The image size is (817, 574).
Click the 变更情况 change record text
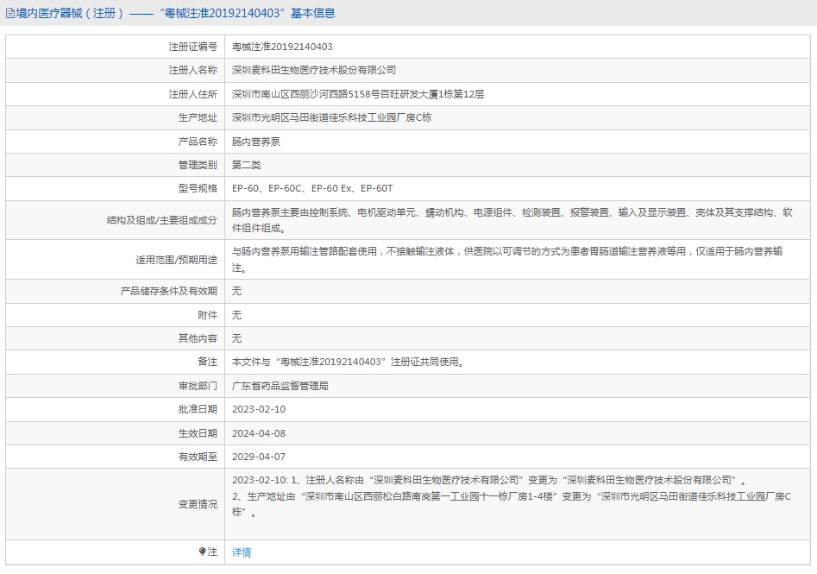[x=511, y=496]
